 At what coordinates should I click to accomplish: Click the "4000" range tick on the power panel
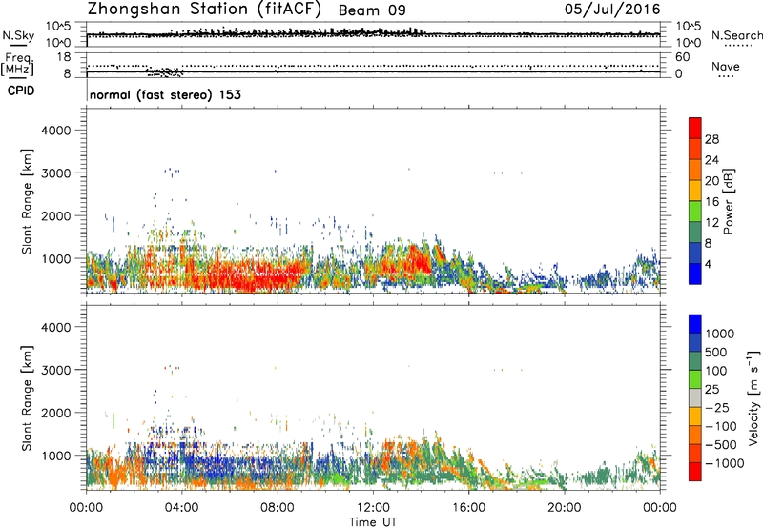pos(55,131)
